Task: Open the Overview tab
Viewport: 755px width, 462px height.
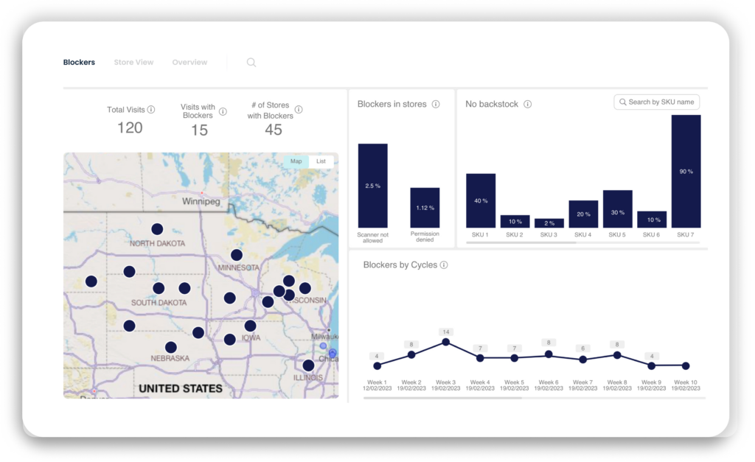Action: [x=189, y=63]
